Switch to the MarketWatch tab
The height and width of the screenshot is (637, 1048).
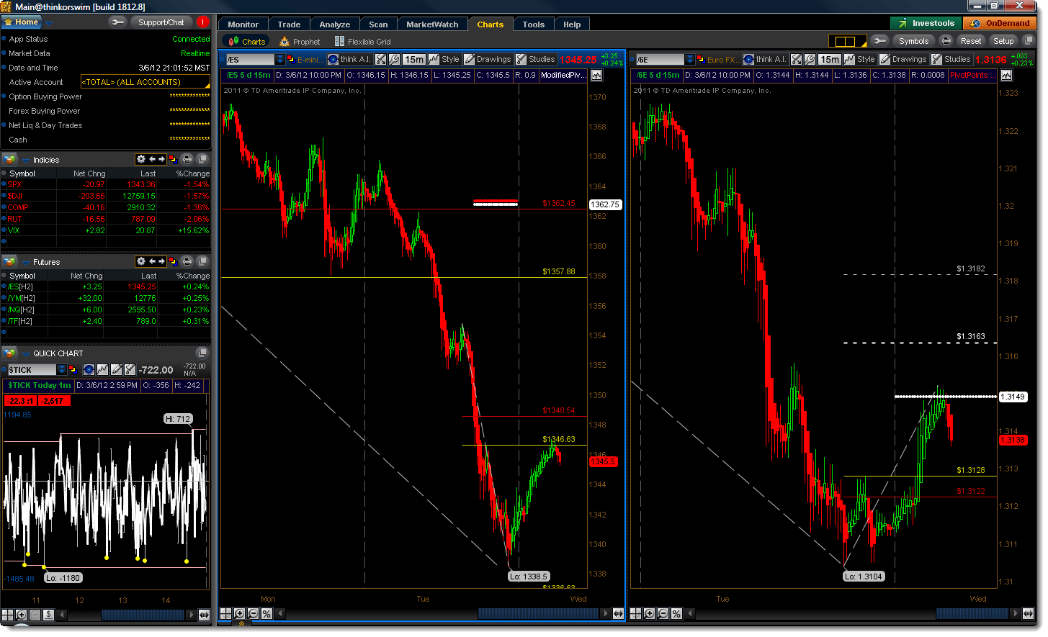(432, 24)
